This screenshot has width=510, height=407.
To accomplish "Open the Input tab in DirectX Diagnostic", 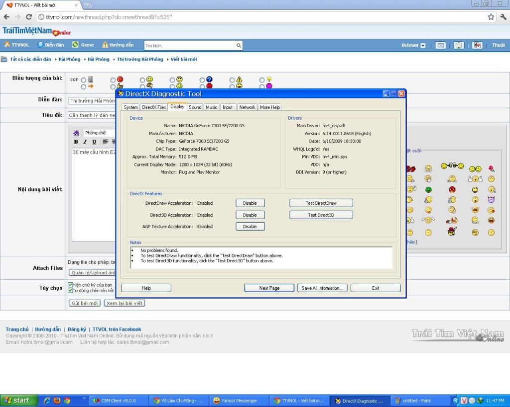I will pos(228,107).
